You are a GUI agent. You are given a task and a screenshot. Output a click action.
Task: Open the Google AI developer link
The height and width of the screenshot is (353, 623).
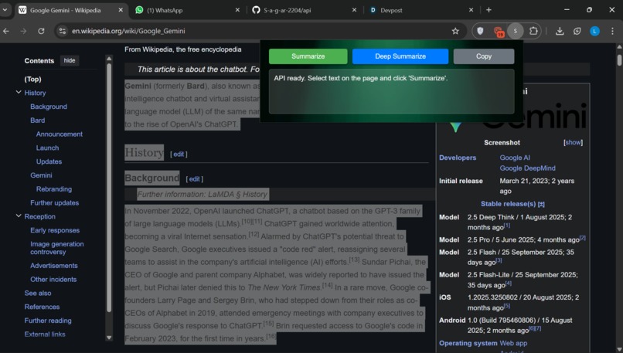point(515,158)
